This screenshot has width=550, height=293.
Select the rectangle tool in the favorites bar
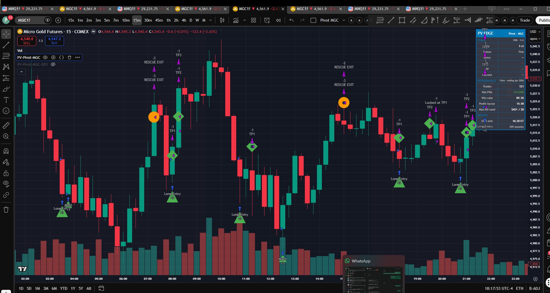(402, 20)
